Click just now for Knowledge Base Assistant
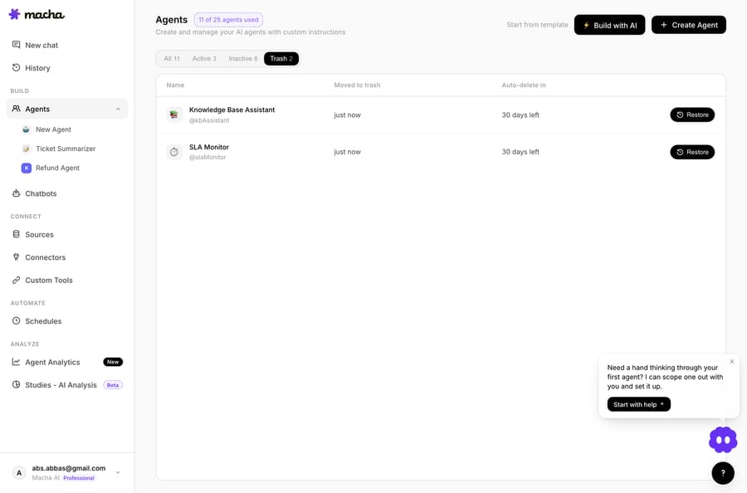The image size is (747, 493). click(347, 115)
